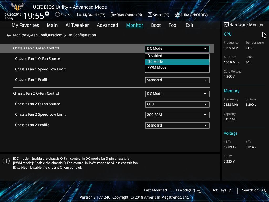Choose DC Mode in the open dropdown list

[177, 62]
